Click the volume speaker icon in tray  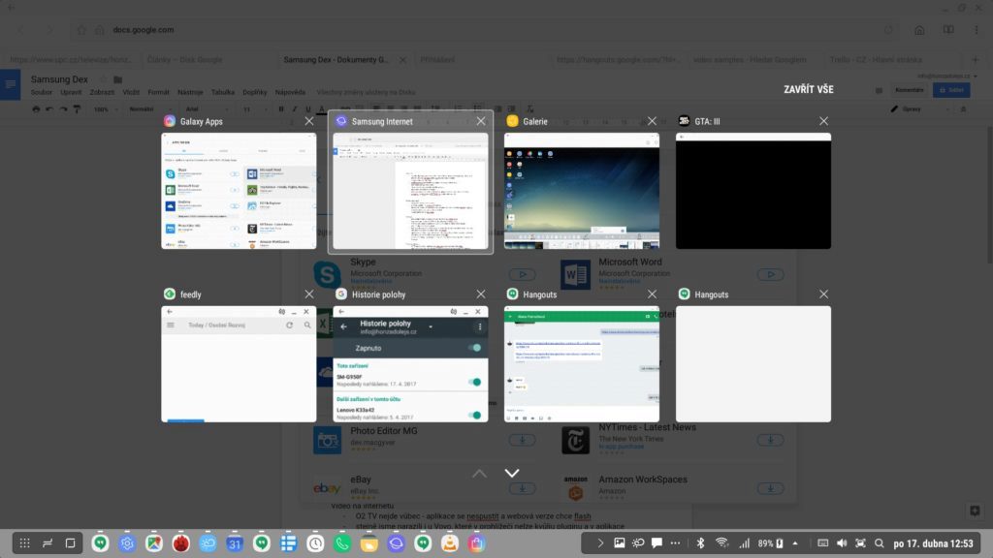coord(841,542)
